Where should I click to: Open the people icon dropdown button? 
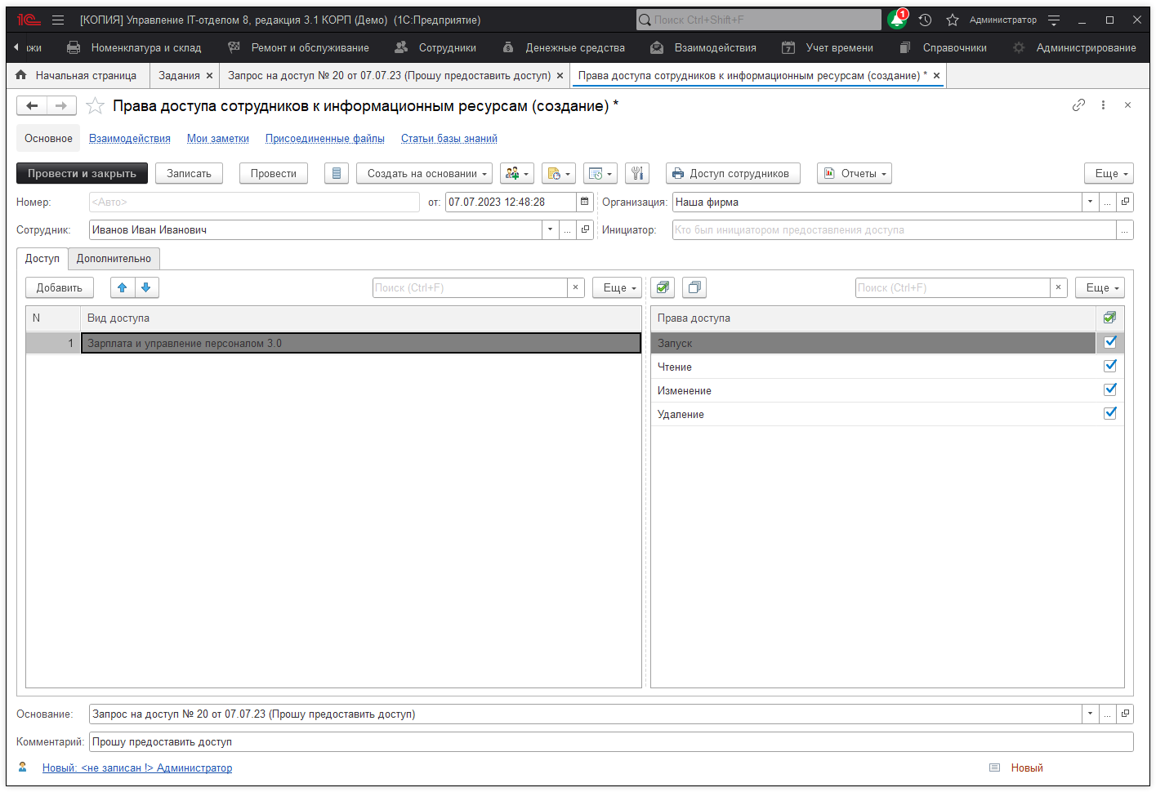tap(517, 173)
